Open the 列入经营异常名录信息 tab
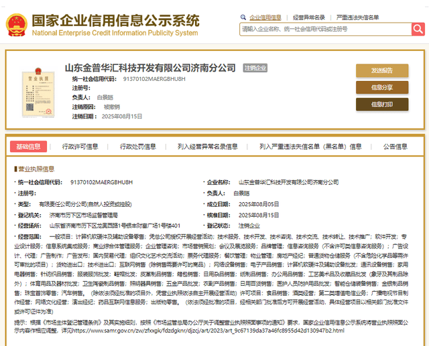 [x=208, y=147]
